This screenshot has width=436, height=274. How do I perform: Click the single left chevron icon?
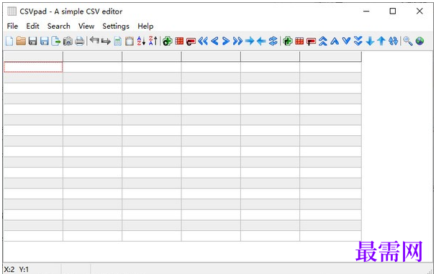tap(214, 41)
